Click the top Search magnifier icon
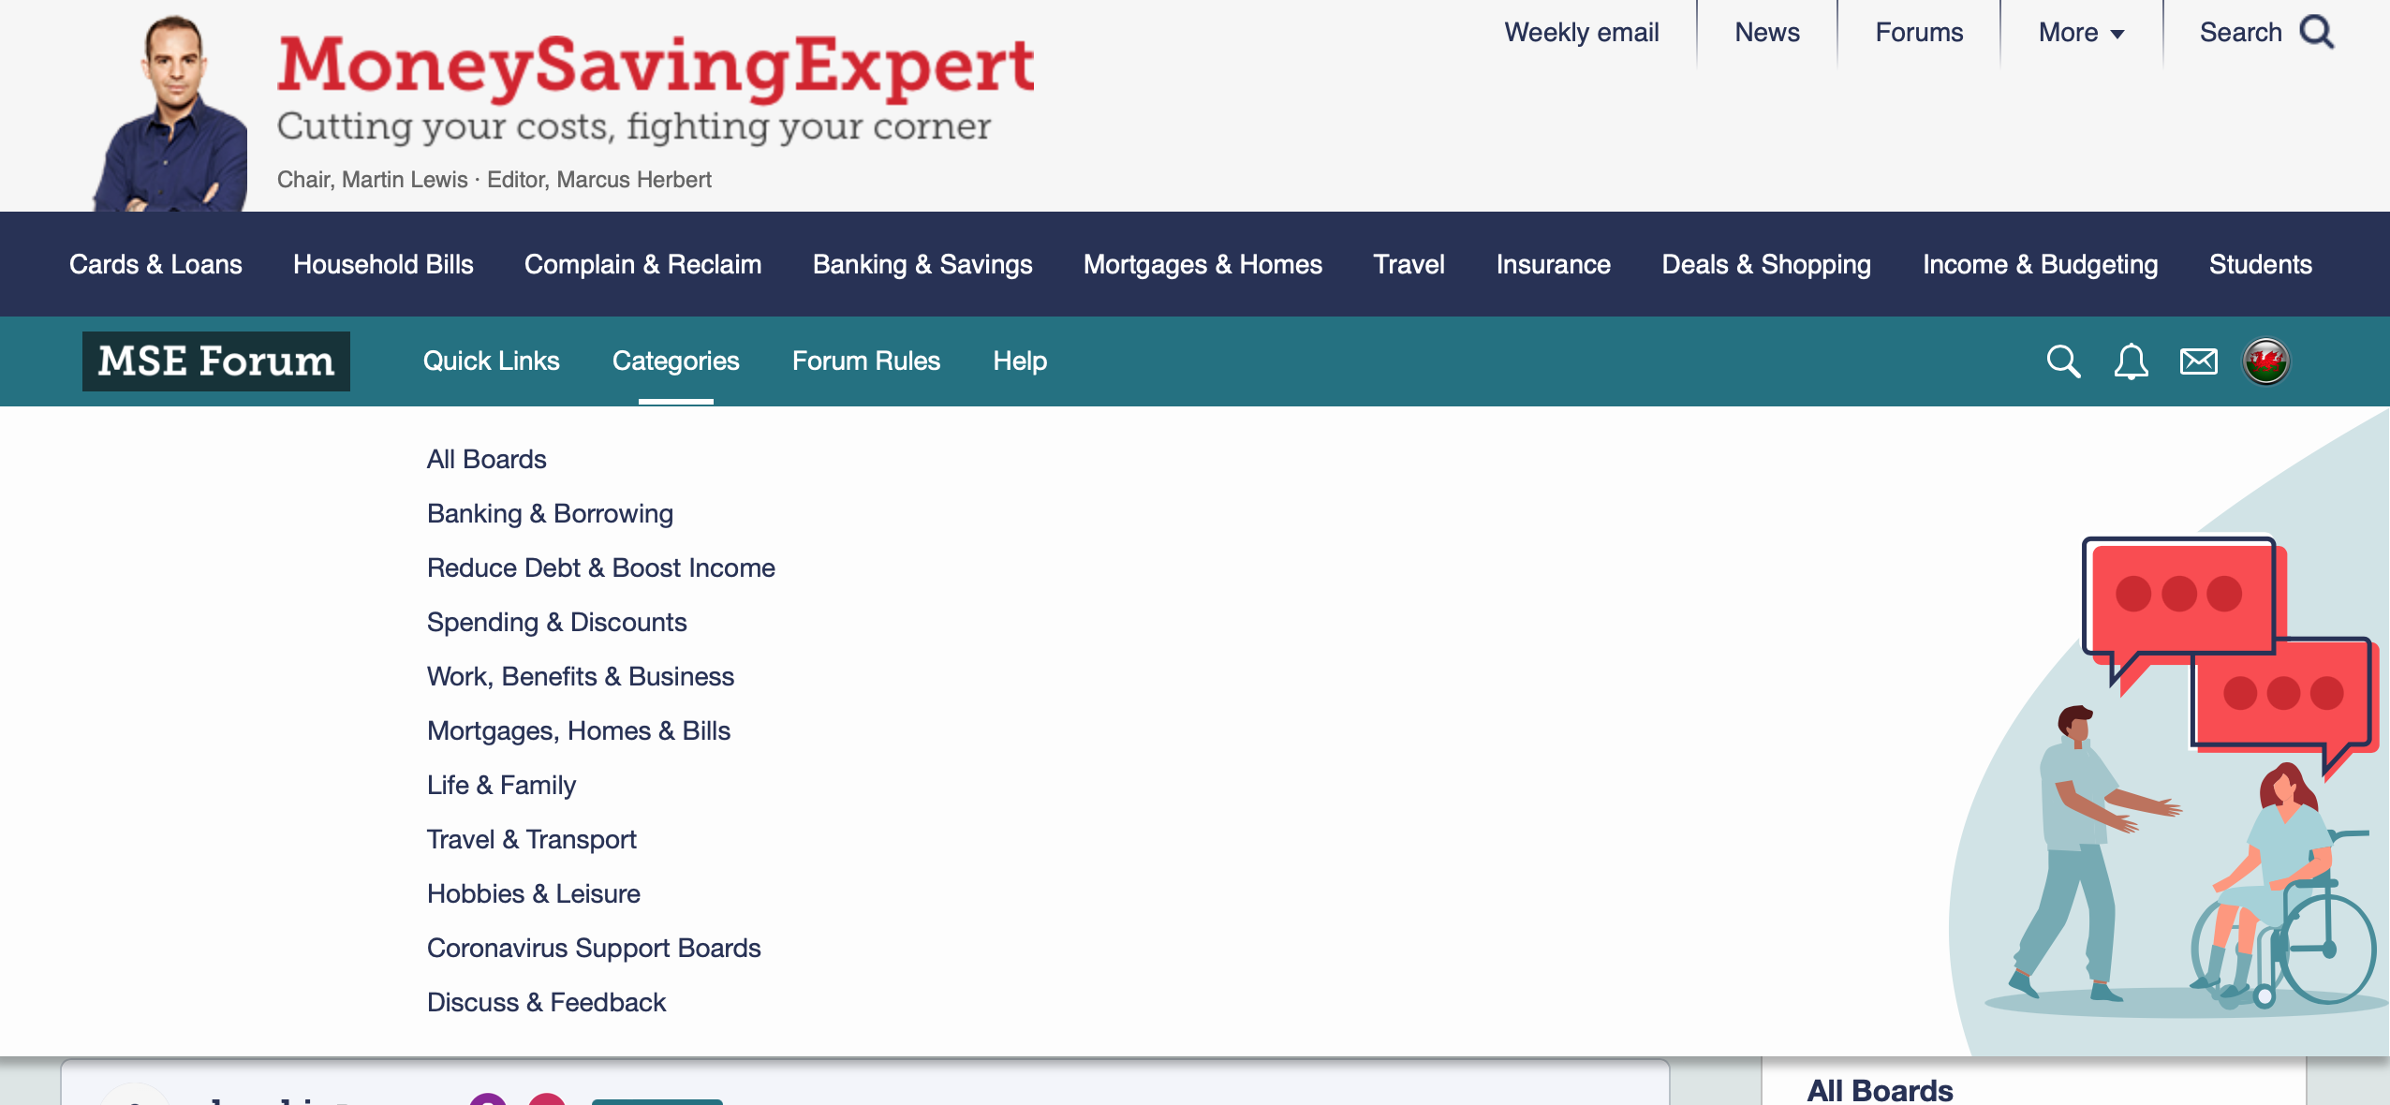 point(2317,32)
